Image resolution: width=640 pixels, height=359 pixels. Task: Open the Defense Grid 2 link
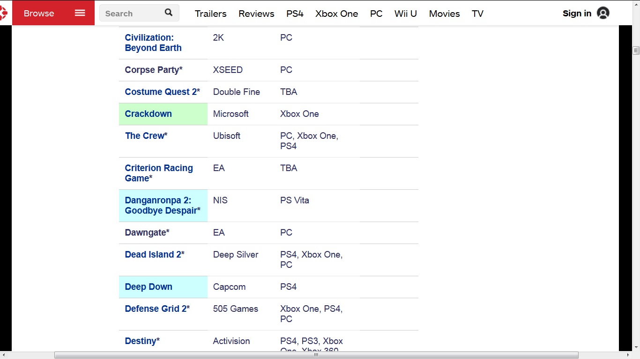point(156,309)
